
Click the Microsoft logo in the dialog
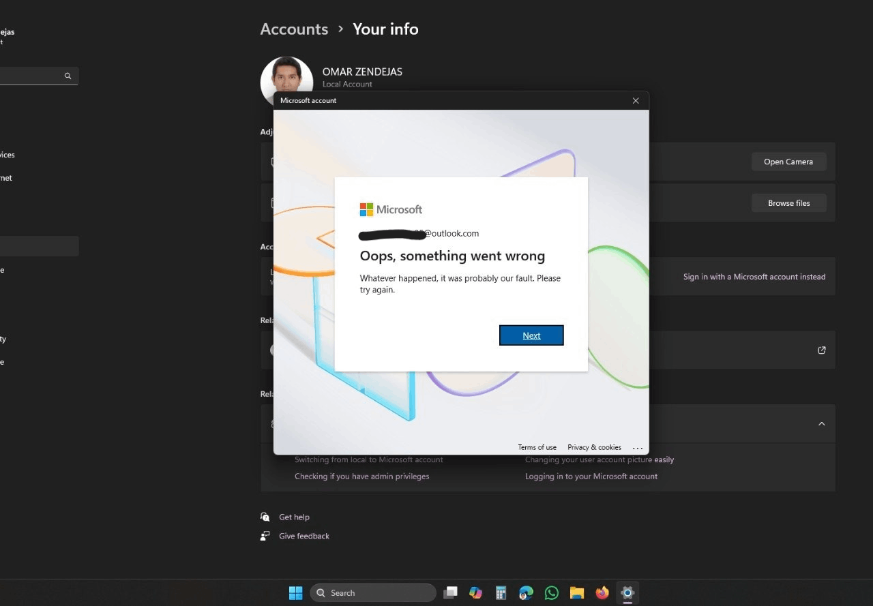pos(391,209)
